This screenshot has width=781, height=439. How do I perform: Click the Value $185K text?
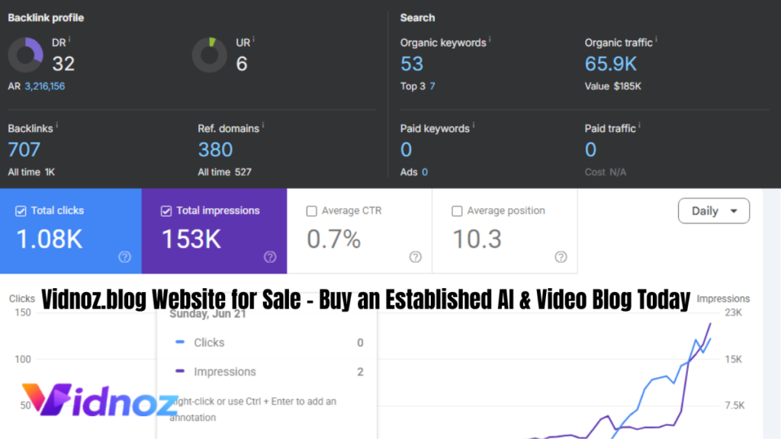click(x=612, y=86)
